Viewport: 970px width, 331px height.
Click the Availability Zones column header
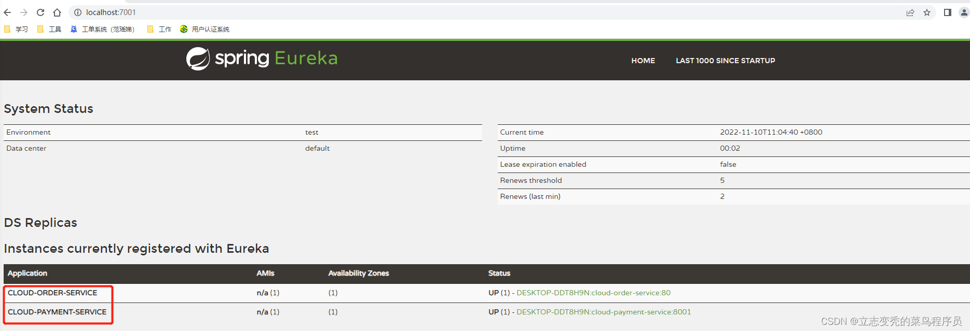(x=359, y=273)
